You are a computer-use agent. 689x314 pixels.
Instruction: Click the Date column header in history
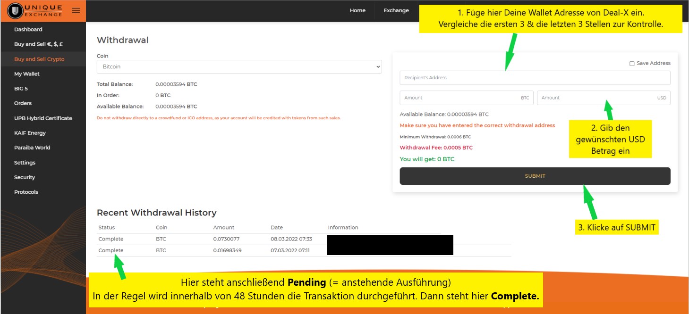(x=277, y=227)
